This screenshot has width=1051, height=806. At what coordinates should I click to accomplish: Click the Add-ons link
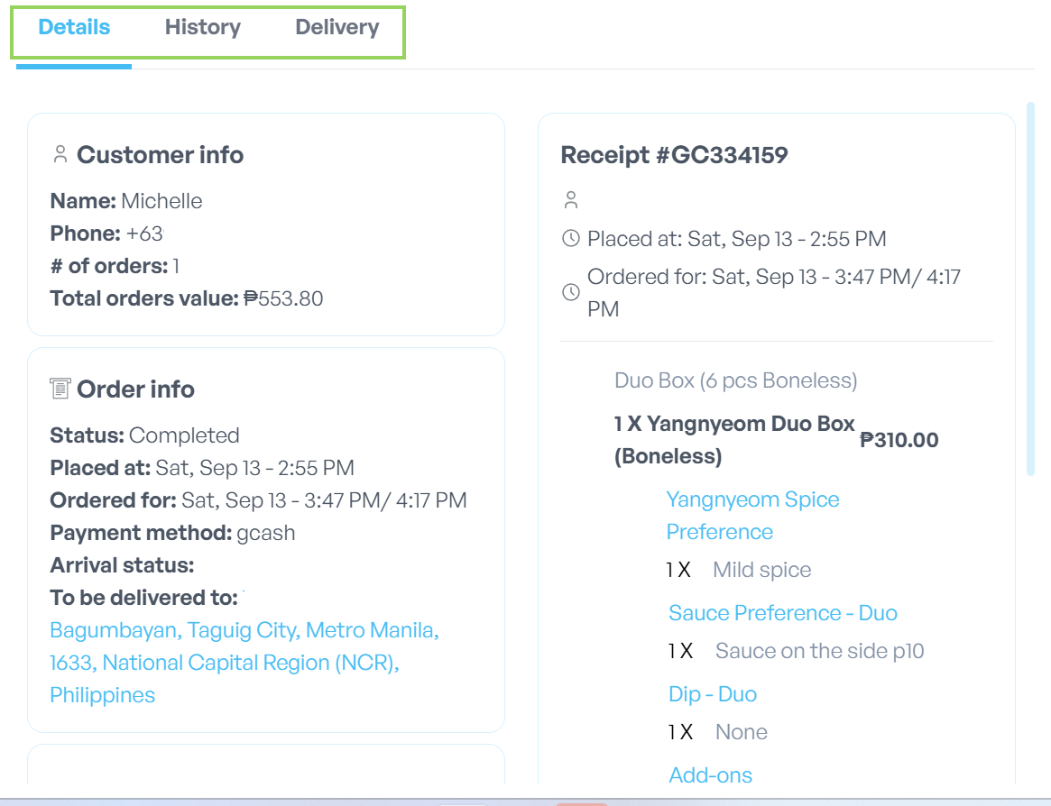(x=711, y=775)
